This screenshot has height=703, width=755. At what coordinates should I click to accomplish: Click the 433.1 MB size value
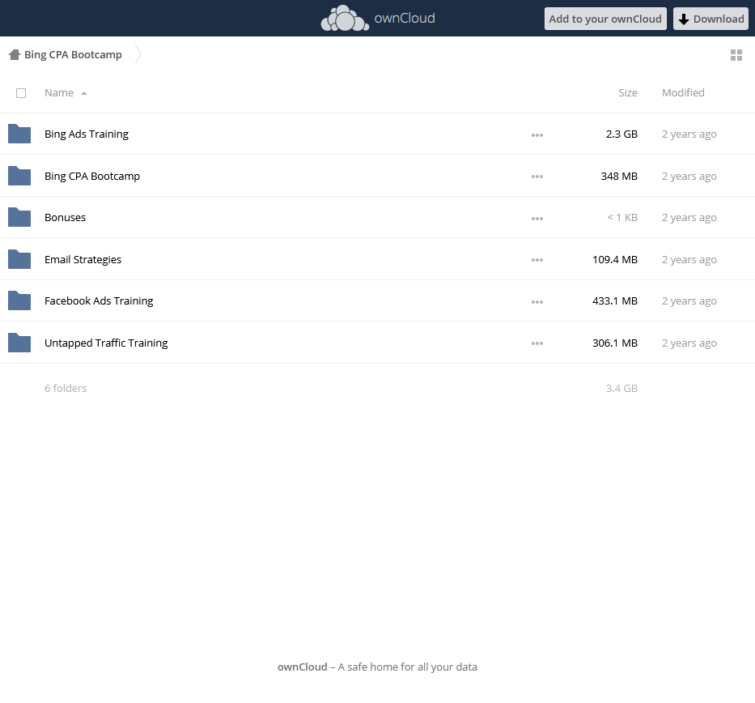coord(615,300)
